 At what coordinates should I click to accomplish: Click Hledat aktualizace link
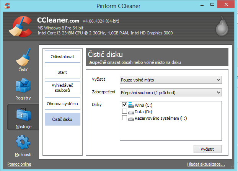[x=206, y=164]
